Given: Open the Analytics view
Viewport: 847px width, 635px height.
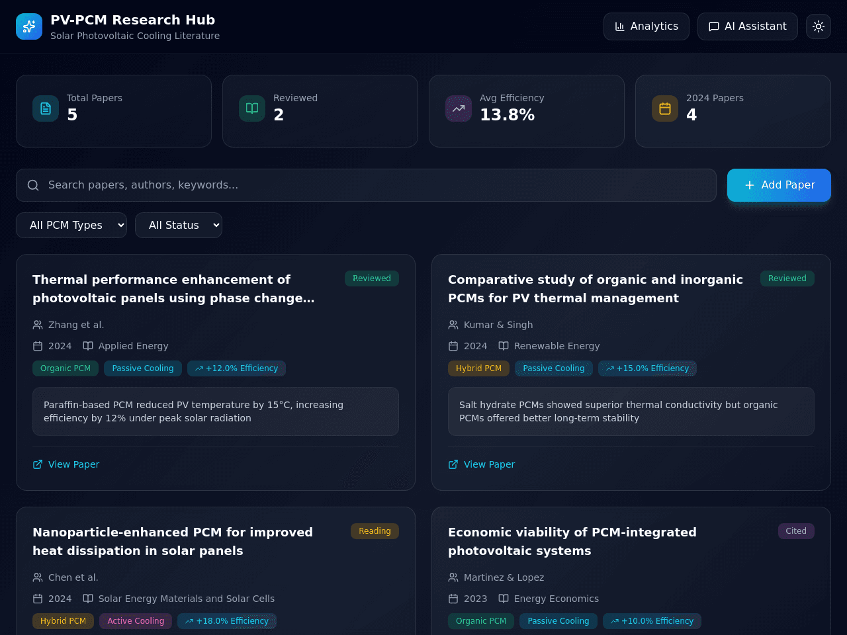Looking at the screenshot, I should [x=646, y=26].
